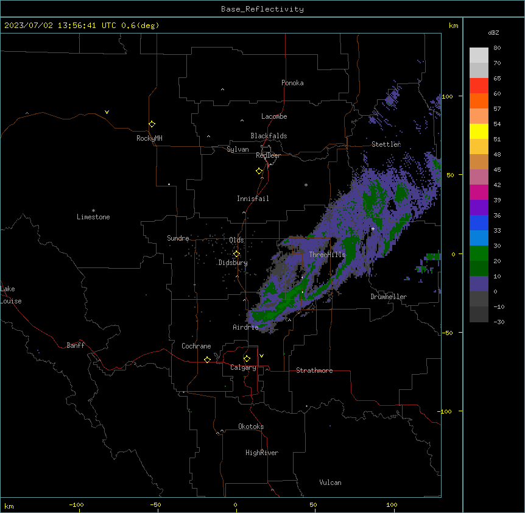Click the Lake Louise label

(11, 295)
